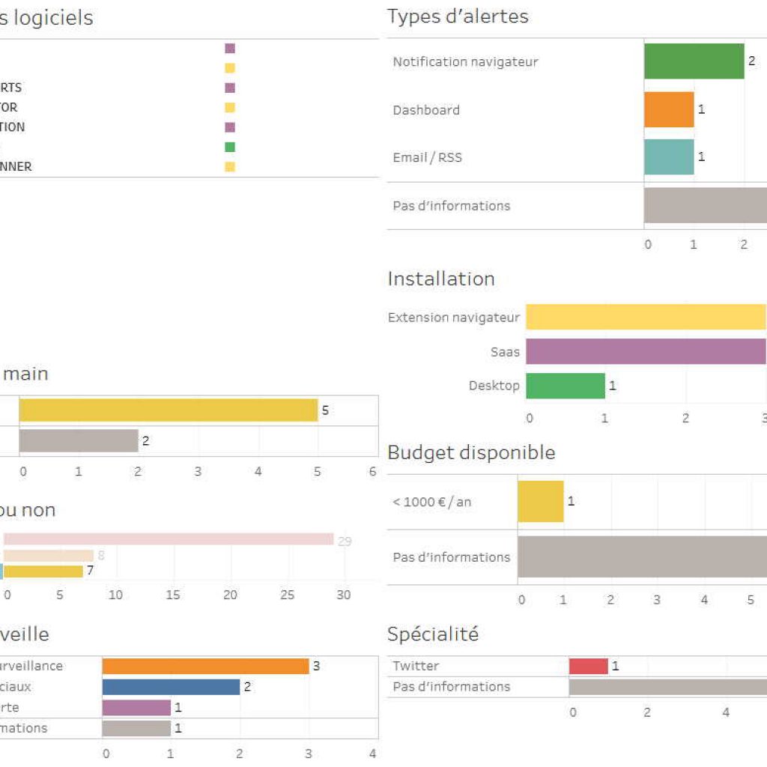Click the 'Extension navigateur' label

point(453,318)
